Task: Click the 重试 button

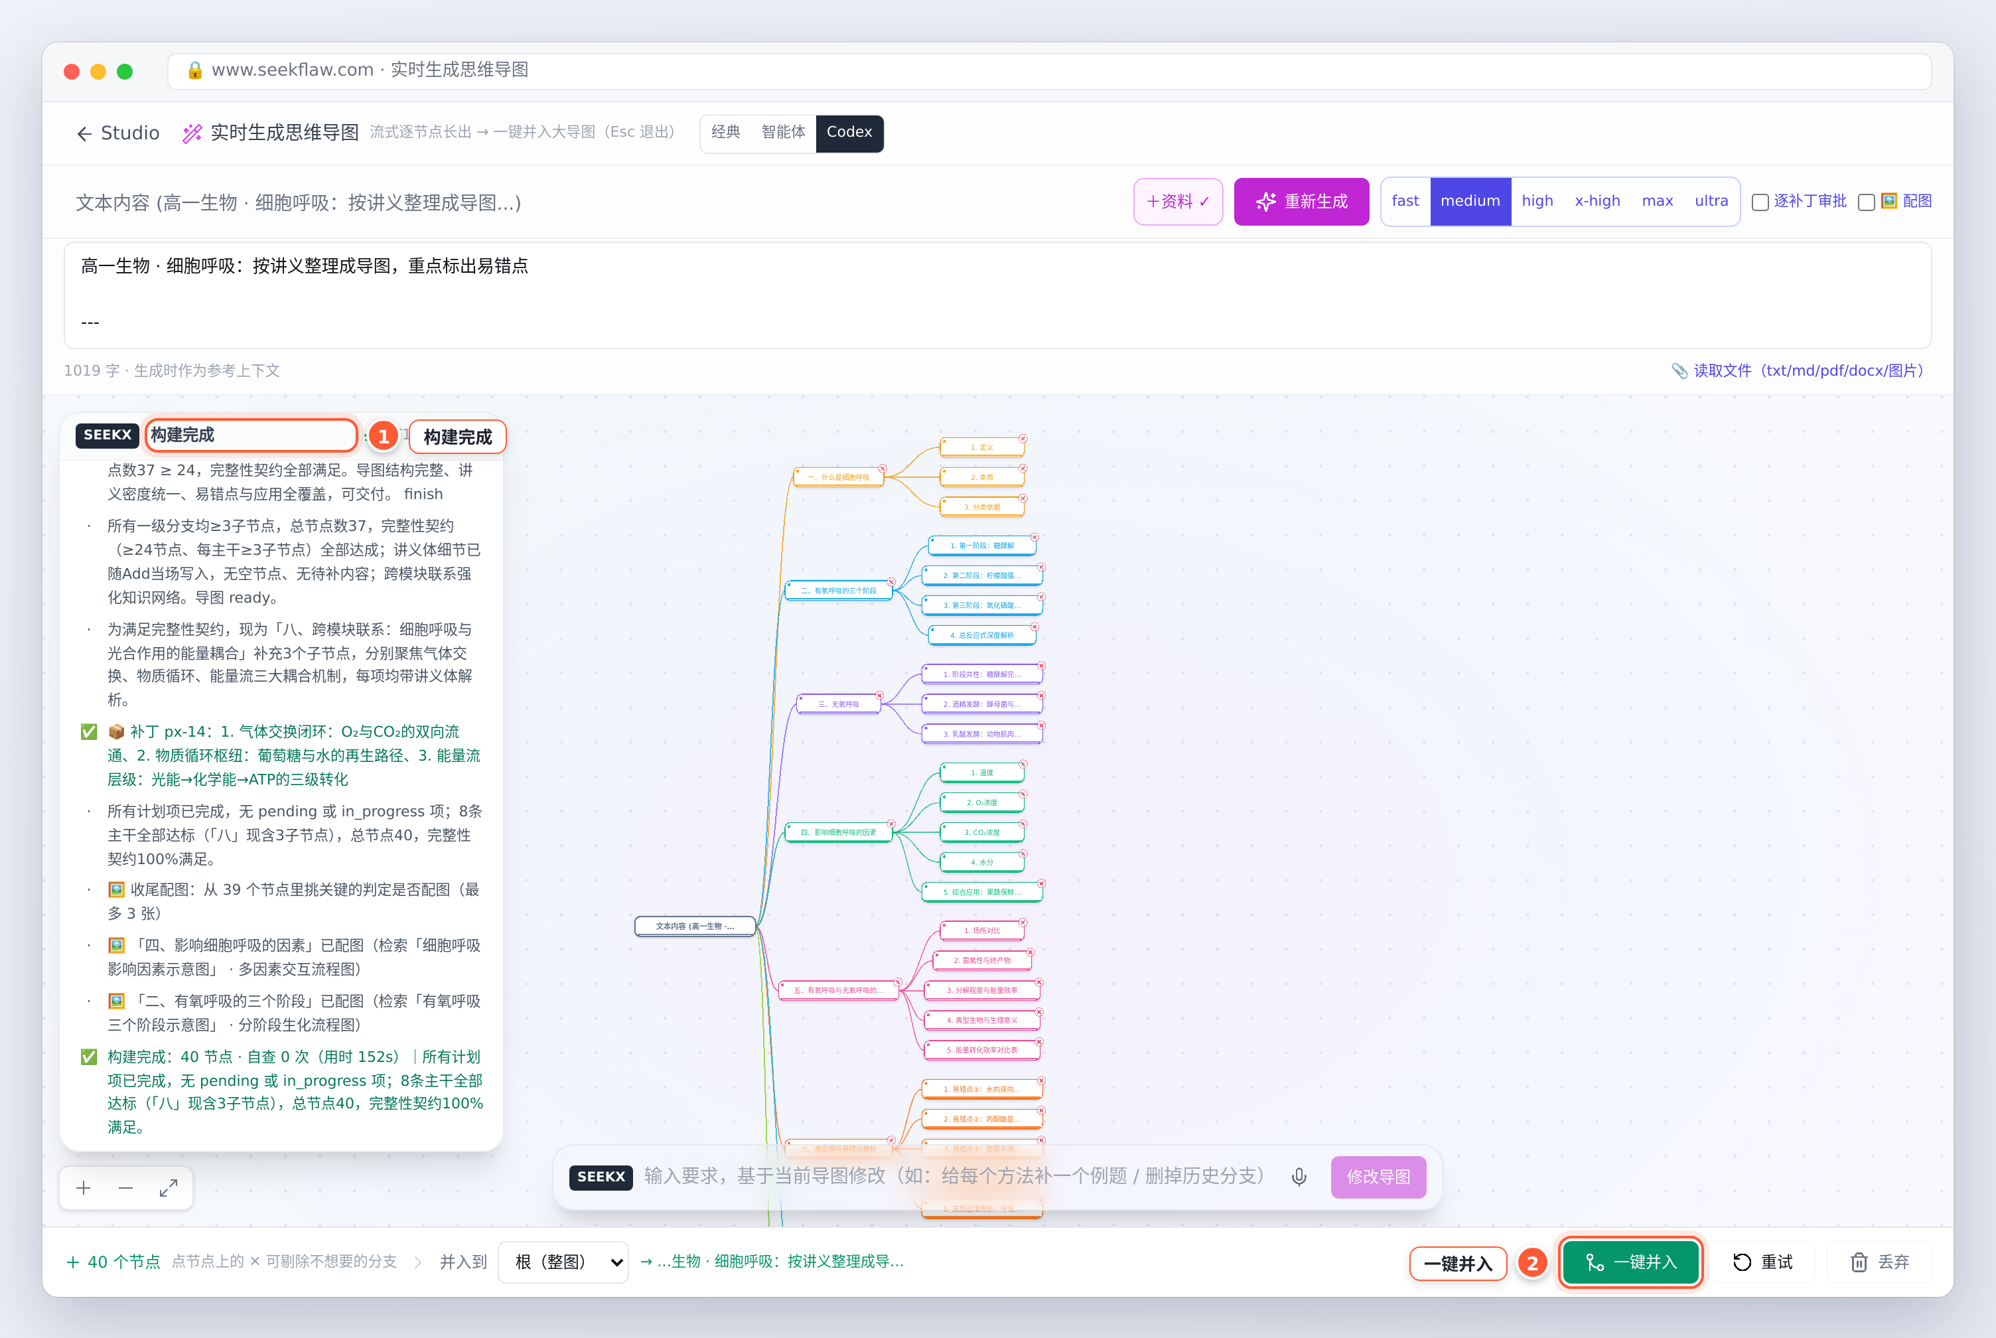Action: (x=1762, y=1262)
